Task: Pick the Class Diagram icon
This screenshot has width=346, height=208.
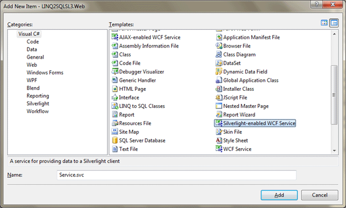Action: pos(219,54)
